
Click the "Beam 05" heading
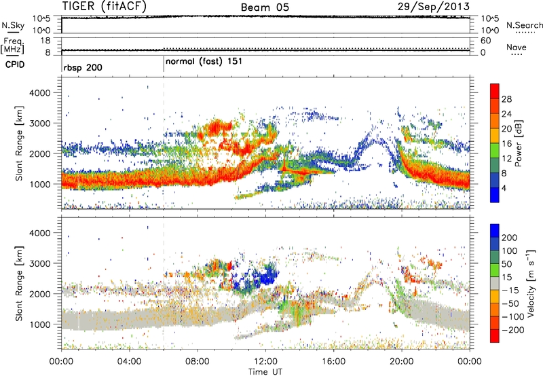[x=265, y=7]
